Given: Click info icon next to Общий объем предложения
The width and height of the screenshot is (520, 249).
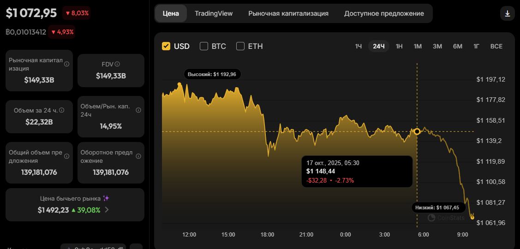Looking at the screenshot, I should pyautogui.click(x=66, y=156).
